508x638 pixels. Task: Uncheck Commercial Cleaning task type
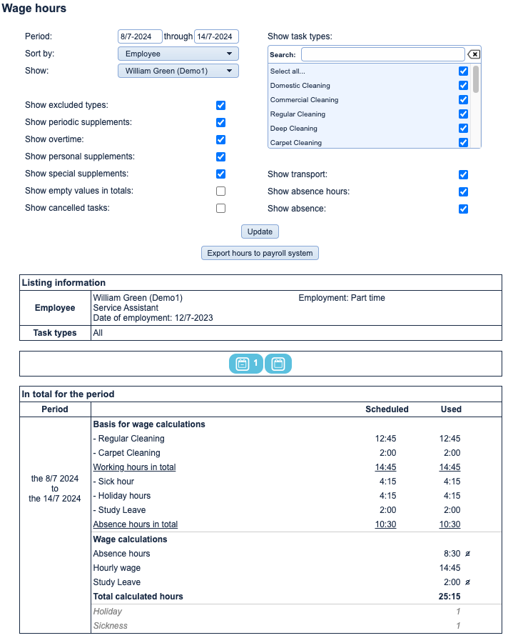(x=463, y=100)
